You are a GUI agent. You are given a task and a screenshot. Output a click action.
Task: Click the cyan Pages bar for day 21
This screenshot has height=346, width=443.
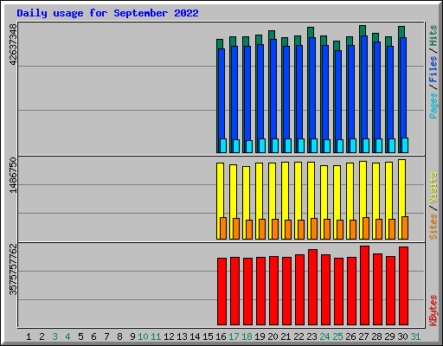(x=288, y=145)
